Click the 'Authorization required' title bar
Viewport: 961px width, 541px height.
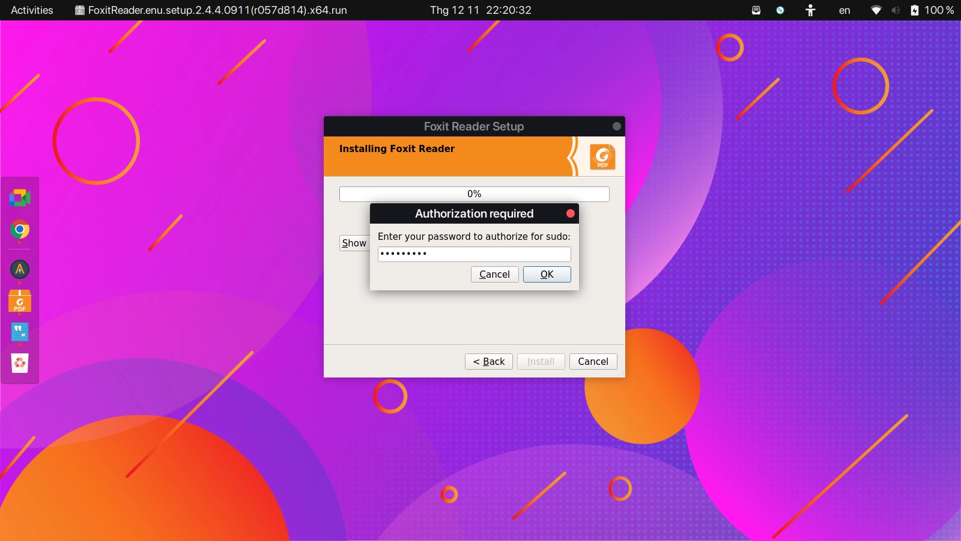[x=474, y=213]
